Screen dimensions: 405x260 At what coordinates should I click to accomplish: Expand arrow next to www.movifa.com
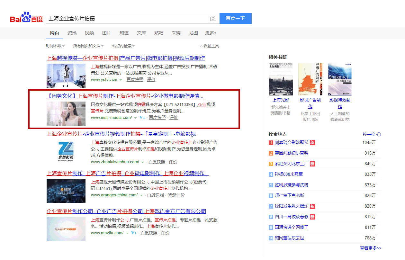pos(127,233)
